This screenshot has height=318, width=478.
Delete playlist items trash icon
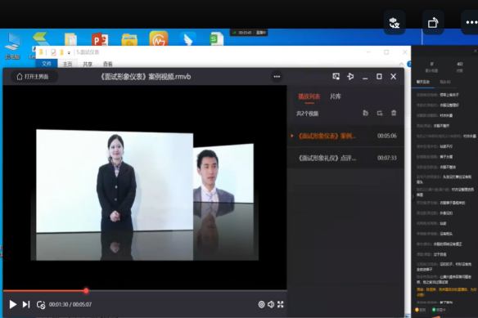pos(394,113)
